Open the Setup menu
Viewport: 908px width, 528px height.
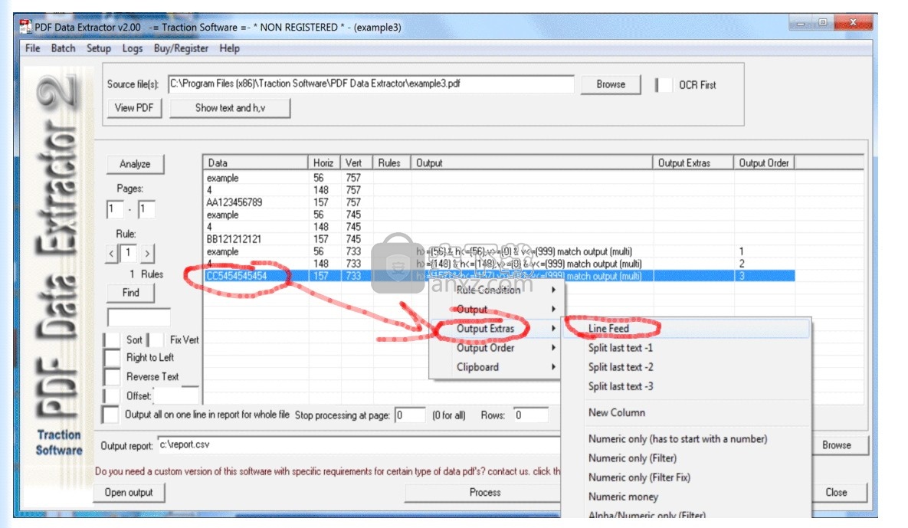click(98, 48)
